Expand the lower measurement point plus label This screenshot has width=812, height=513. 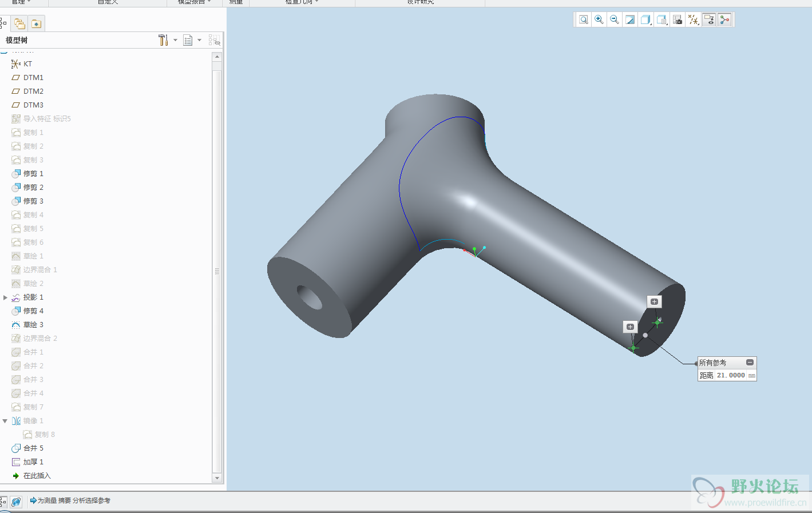(x=630, y=327)
